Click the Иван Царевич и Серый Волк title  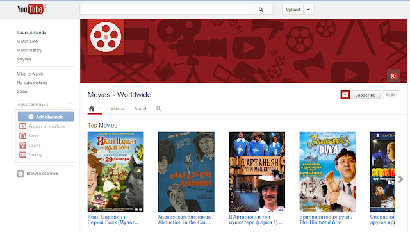tap(113, 219)
